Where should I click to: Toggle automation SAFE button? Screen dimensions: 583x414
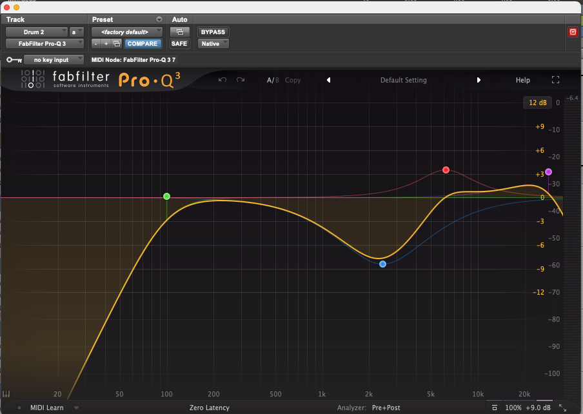pos(179,43)
